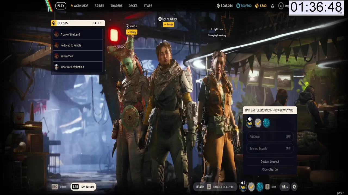Image resolution: width=348 pixels, height=195 pixels.
Task: Toggle the Fill Squad option
Action: tap(270, 137)
